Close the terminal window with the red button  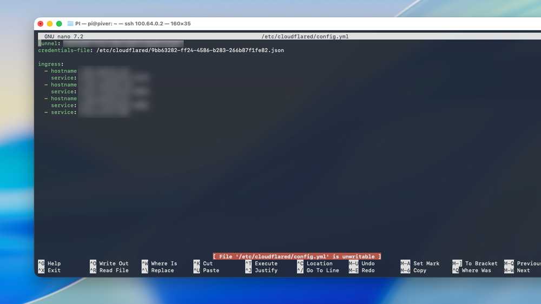41,23
